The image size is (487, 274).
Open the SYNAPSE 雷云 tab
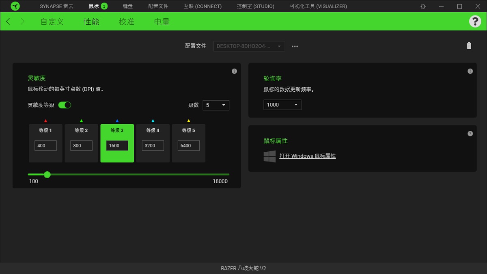click(56, 6)
